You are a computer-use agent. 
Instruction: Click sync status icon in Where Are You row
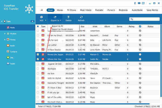coord(140,59)
